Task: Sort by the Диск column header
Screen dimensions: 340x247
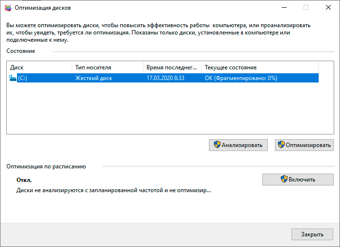Action: [39, 67]
